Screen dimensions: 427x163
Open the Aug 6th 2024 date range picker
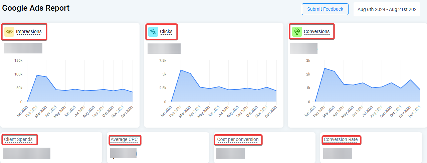point(387,9)
